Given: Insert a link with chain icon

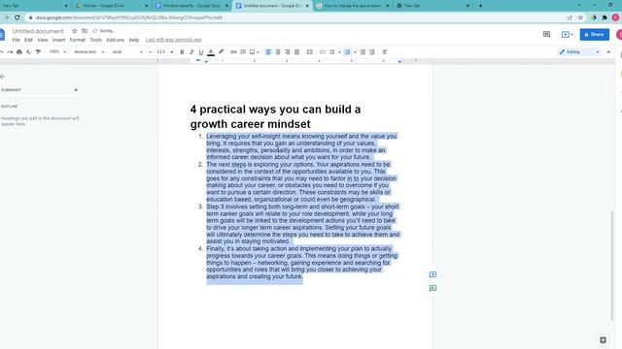Looking at the screenshot, I should (x=233, y=51).
